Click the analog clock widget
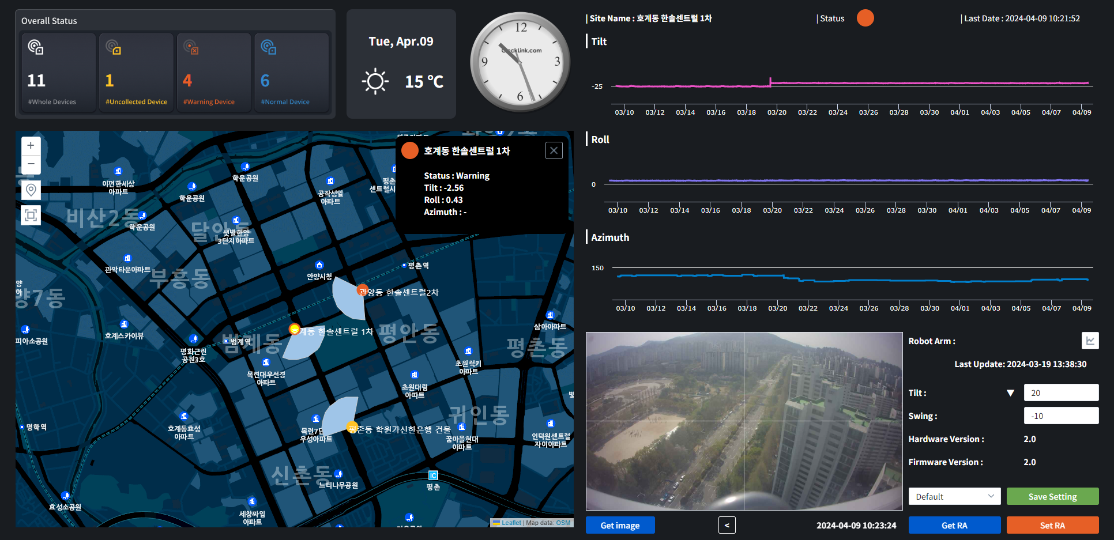1114x540 pixels. point(520,62)
